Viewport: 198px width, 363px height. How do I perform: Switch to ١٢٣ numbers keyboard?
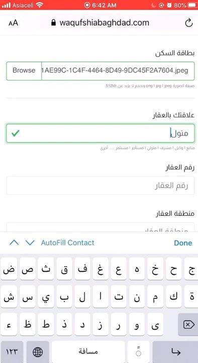(x=12, y=352)
